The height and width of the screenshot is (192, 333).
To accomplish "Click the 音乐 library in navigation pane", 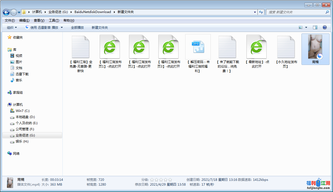I will [x=19, y=80].
